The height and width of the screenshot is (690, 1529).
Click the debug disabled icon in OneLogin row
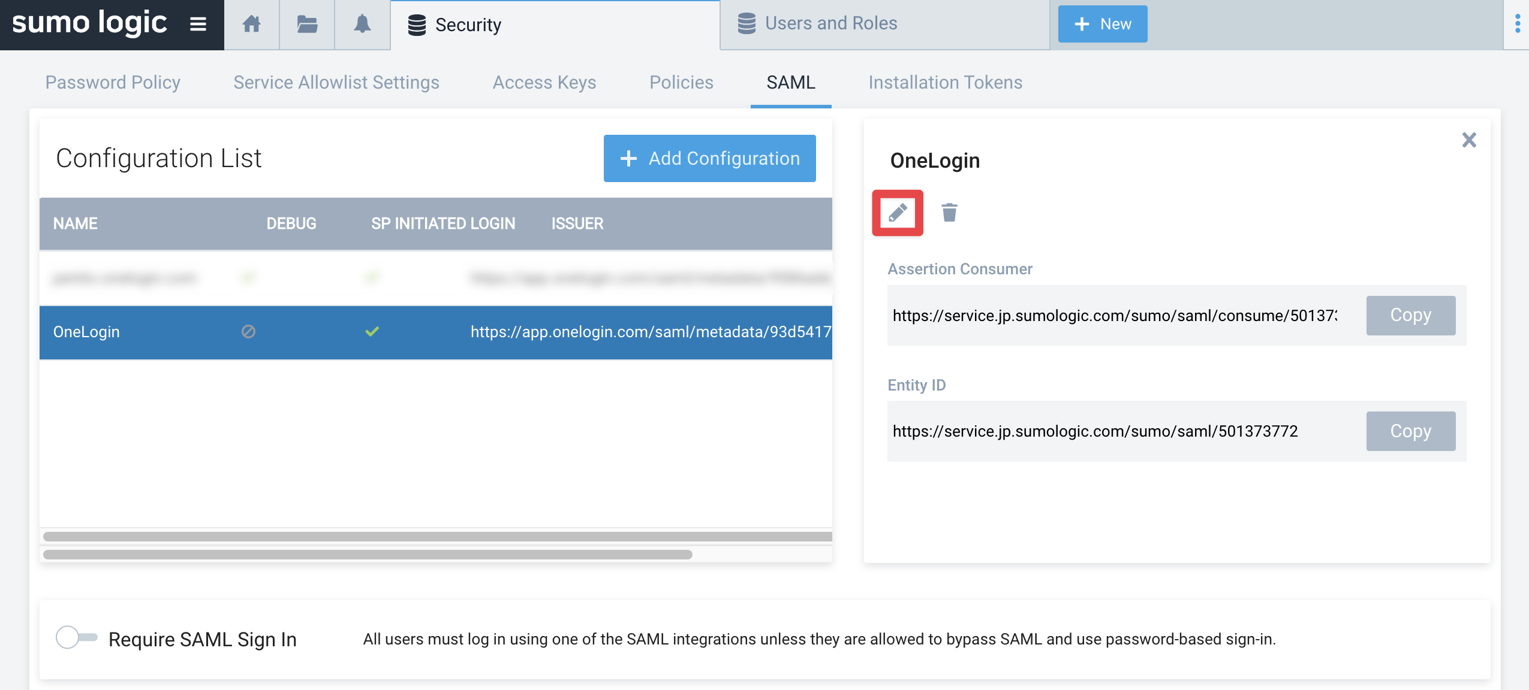pos(248,331)
